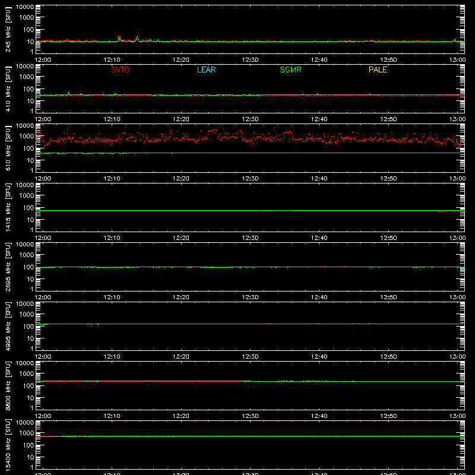Viewport: 475px width, 475px height.
Task: Click 12:00 under the 610 MHz plot
Action: click(43, 179)
